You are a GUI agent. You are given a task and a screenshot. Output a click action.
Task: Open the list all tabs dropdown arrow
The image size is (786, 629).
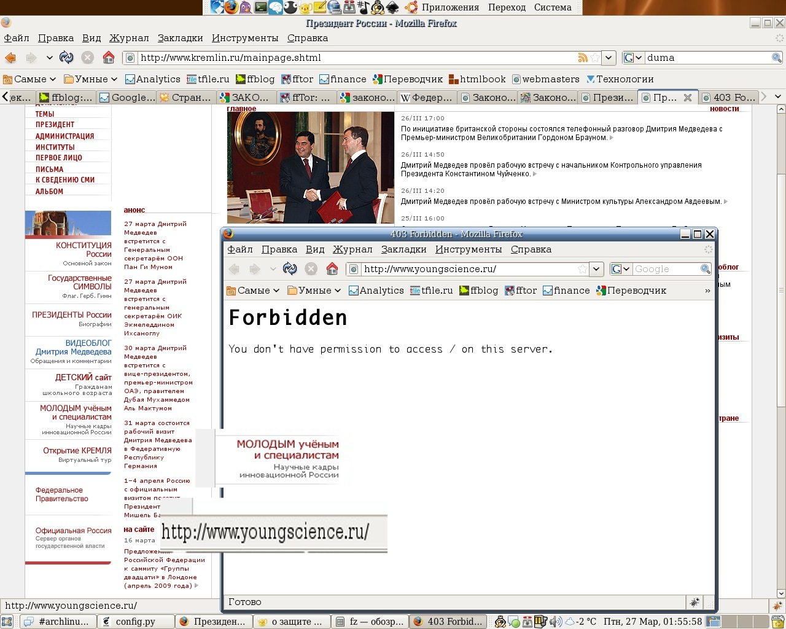[777, 97]
